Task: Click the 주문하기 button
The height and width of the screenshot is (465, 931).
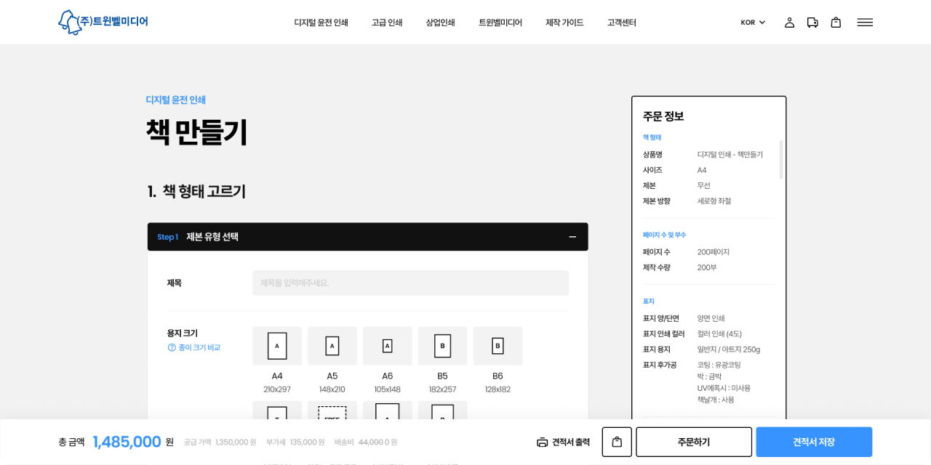Action: (693, 442)
